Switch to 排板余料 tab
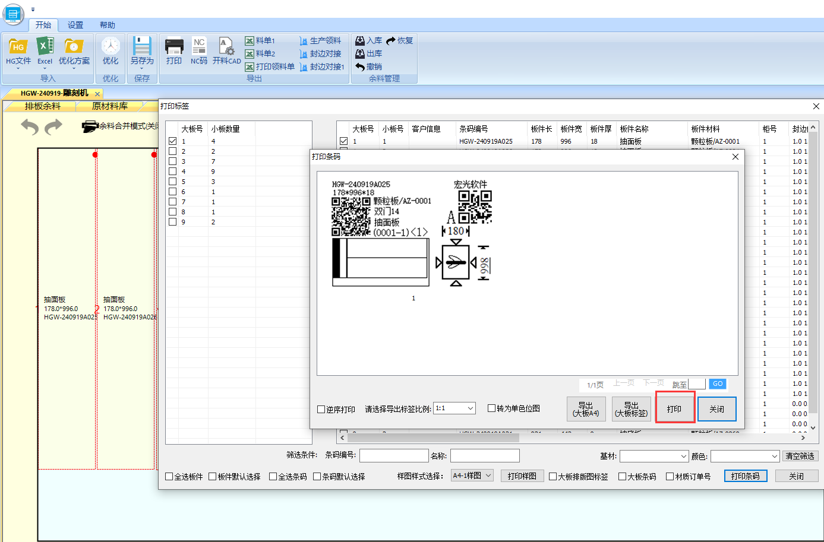This screenshot has width=824, height=542. coord(43,106)
